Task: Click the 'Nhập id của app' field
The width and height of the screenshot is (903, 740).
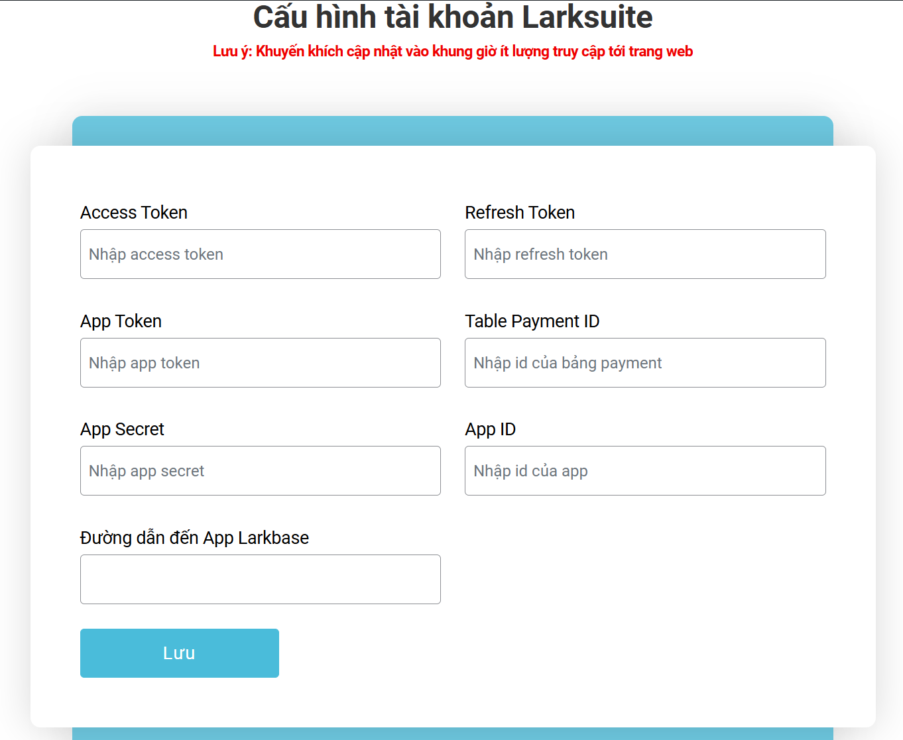Action: (x=644, y=471)
